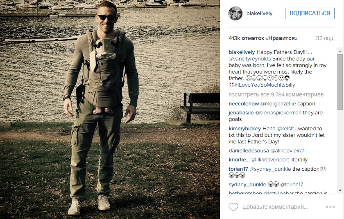344x219 pixels.
Task: Click scrollbar up arrow in comments
Action: tap(340, 51)
